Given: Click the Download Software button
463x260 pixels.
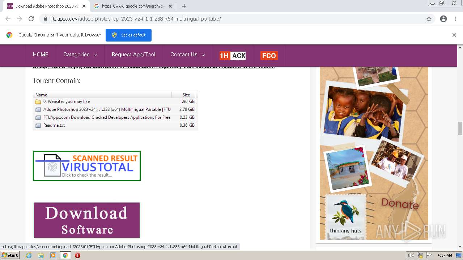Looking at the screenshot, I should (x=87, y=220).
